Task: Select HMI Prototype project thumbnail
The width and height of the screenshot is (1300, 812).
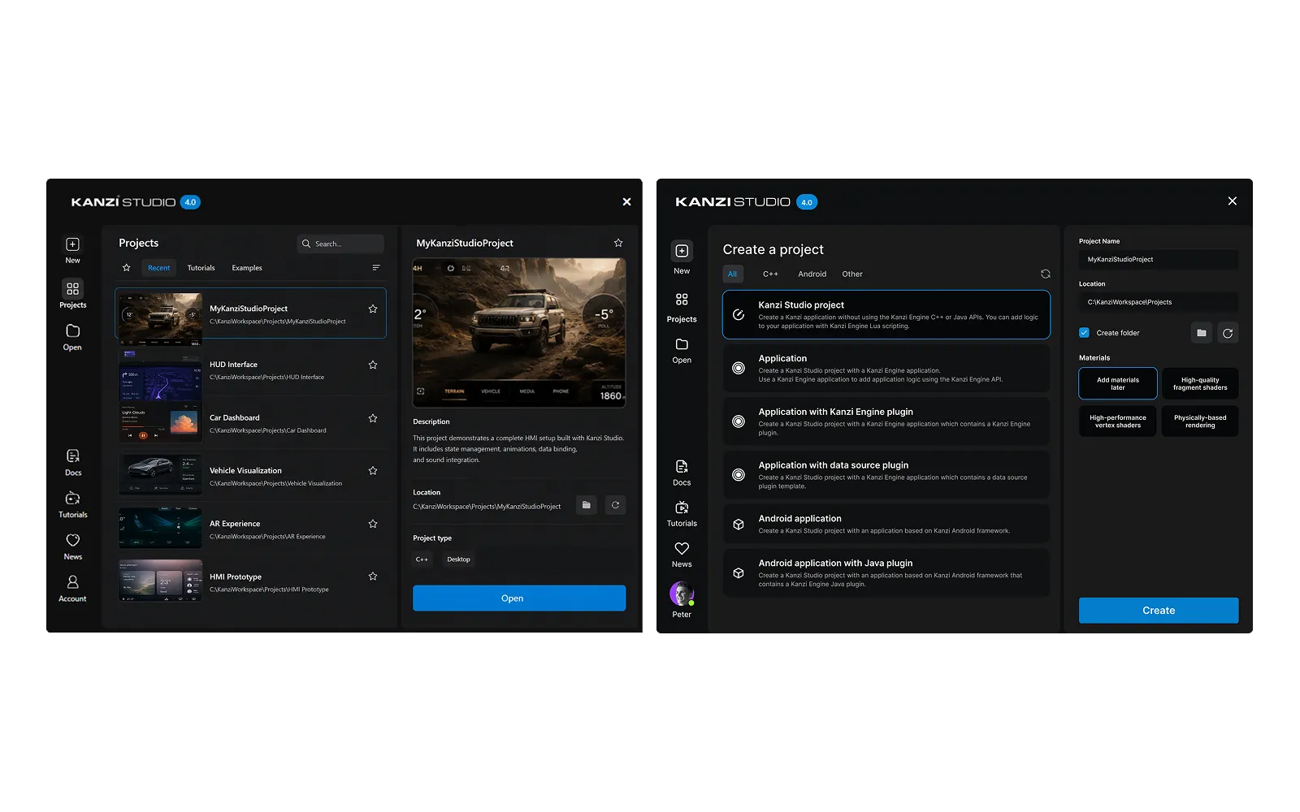Action: 161,581
